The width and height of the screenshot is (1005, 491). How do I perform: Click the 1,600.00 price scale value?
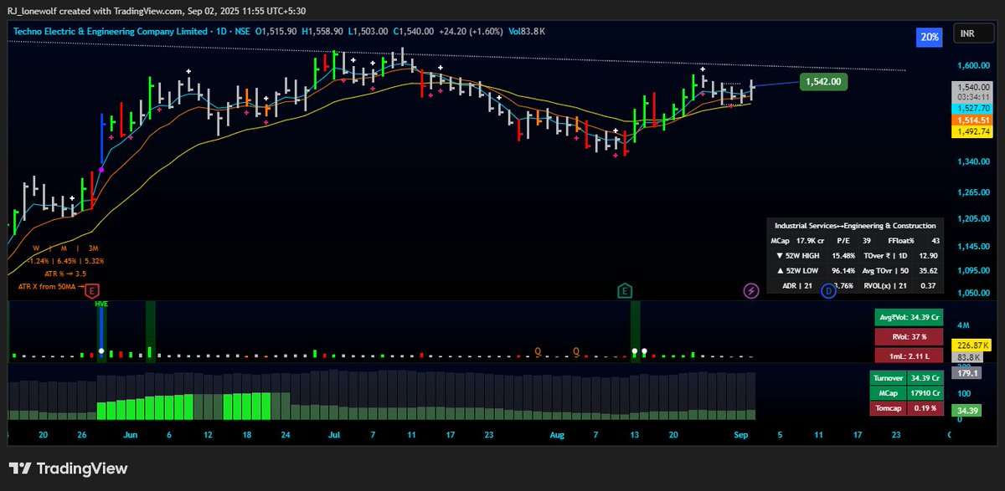(x=973, y=65)
